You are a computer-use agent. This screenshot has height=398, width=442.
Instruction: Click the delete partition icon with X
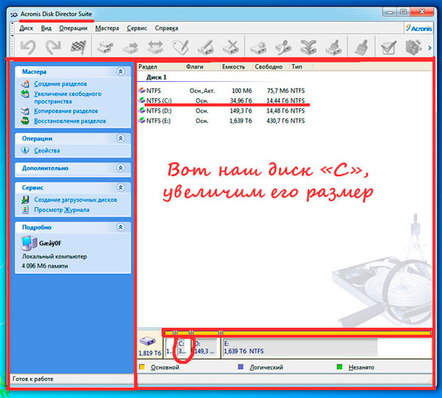(231, 48)
